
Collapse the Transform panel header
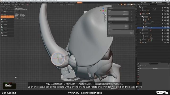pyautogui.click(x=111, y=8)
